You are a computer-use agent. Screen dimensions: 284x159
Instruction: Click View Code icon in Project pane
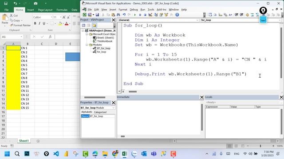[83, 26]
